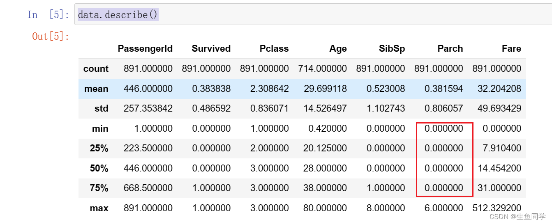Click the Parch column header
The width and height of the screenshot is (552, 224).
click(x=450, y=48)
